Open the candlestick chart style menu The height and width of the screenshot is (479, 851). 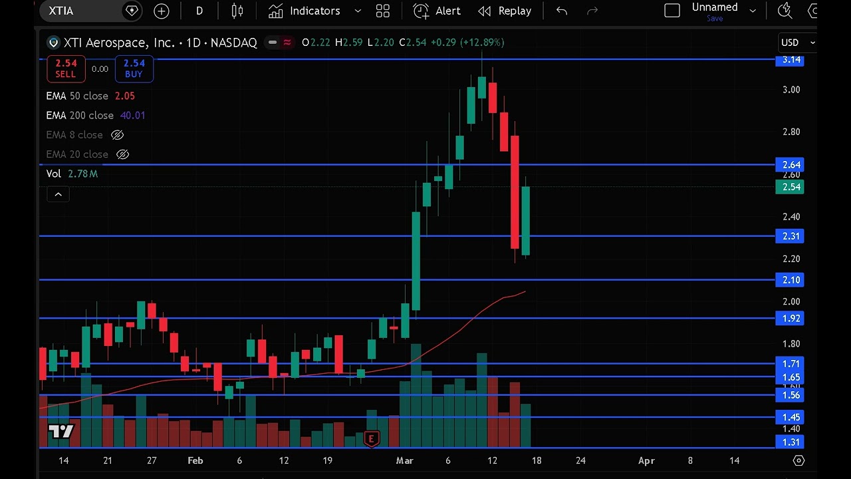pyautogui.click(x=237, y=11)
